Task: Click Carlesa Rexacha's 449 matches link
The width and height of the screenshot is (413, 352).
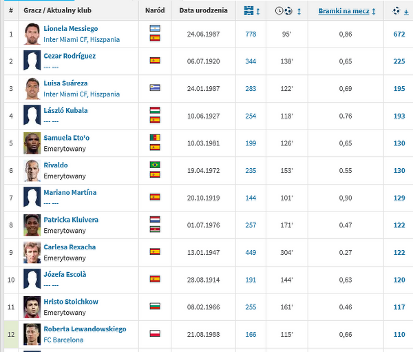Action: pos(252,251)
